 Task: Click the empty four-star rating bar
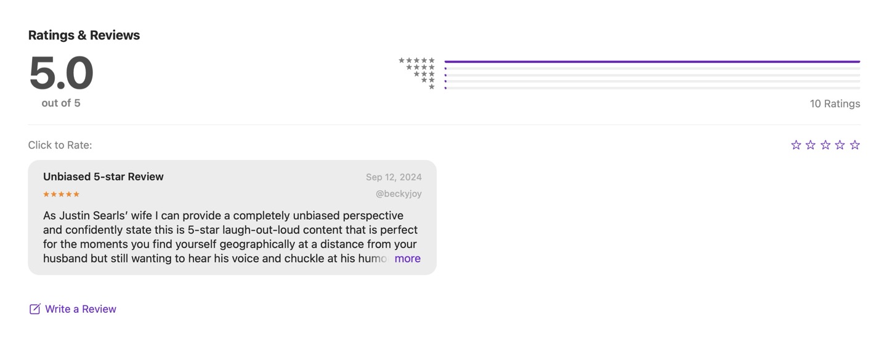pyautogui.click(x=652, y=68)
